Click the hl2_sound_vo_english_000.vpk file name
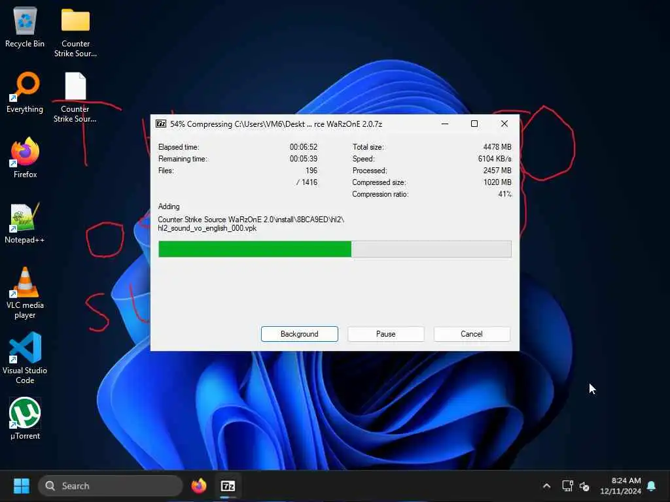Viewport: 670px width, 502px height. pyautogui.click(x=207, y=228)
